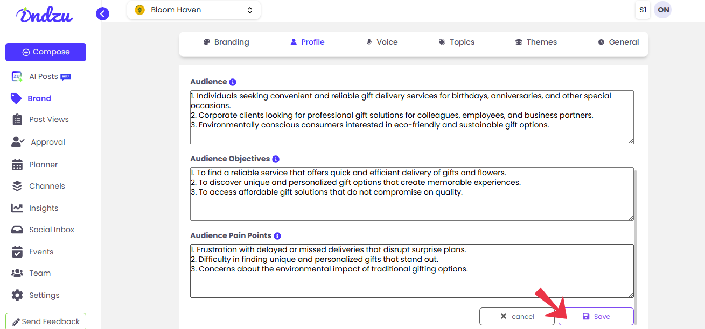Viewport: 705px width, 329px height.
Task: Click the S1 workspace badge
Action: [643, 10]
